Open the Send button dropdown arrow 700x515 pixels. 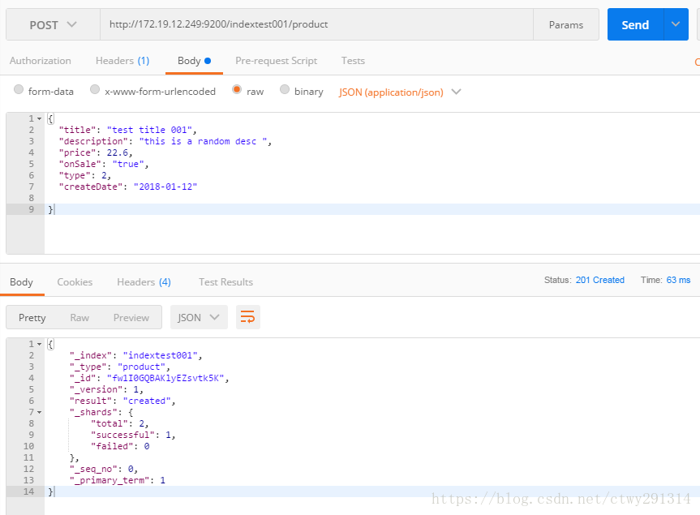pyautogui.click(x=676, y=24)
